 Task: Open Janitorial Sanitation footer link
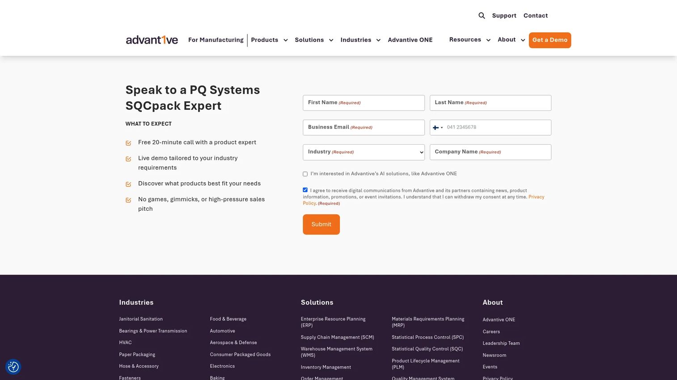pos(141,319)
